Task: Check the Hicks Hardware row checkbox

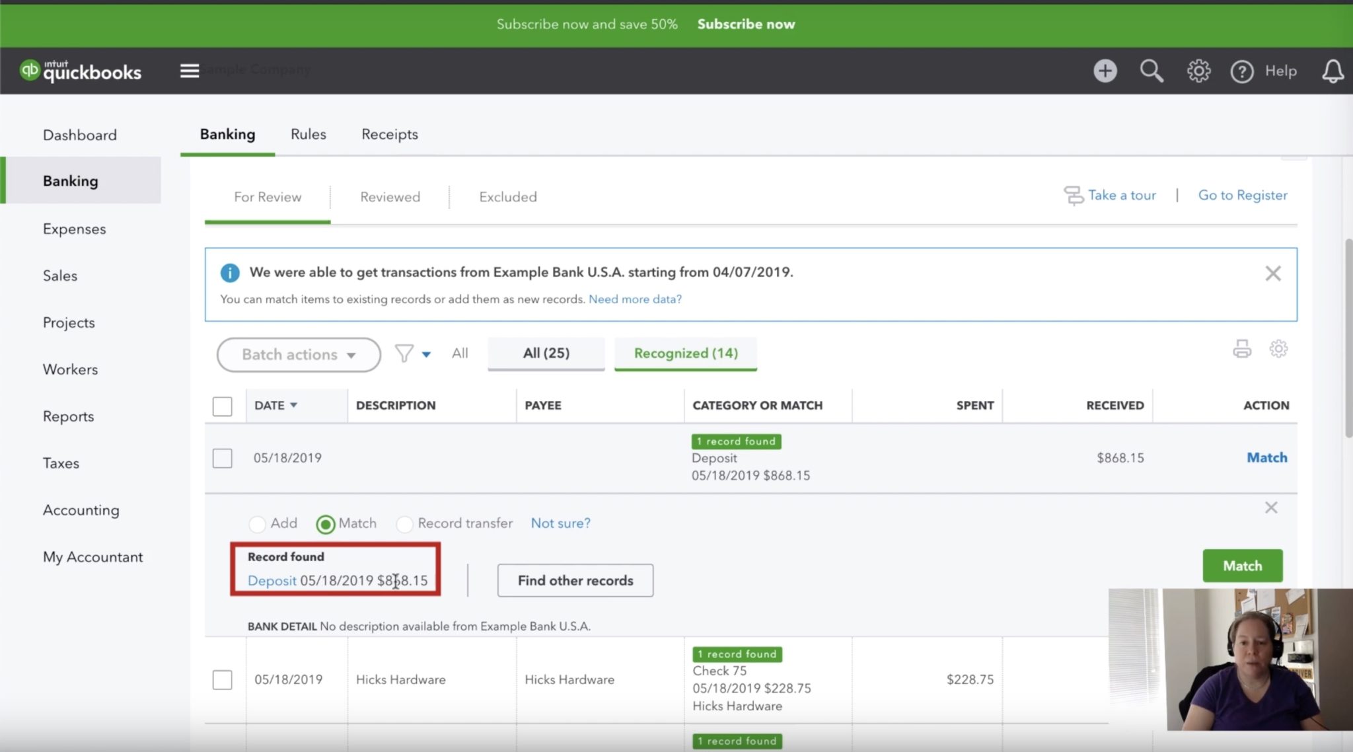Action: tap(223, 679)
